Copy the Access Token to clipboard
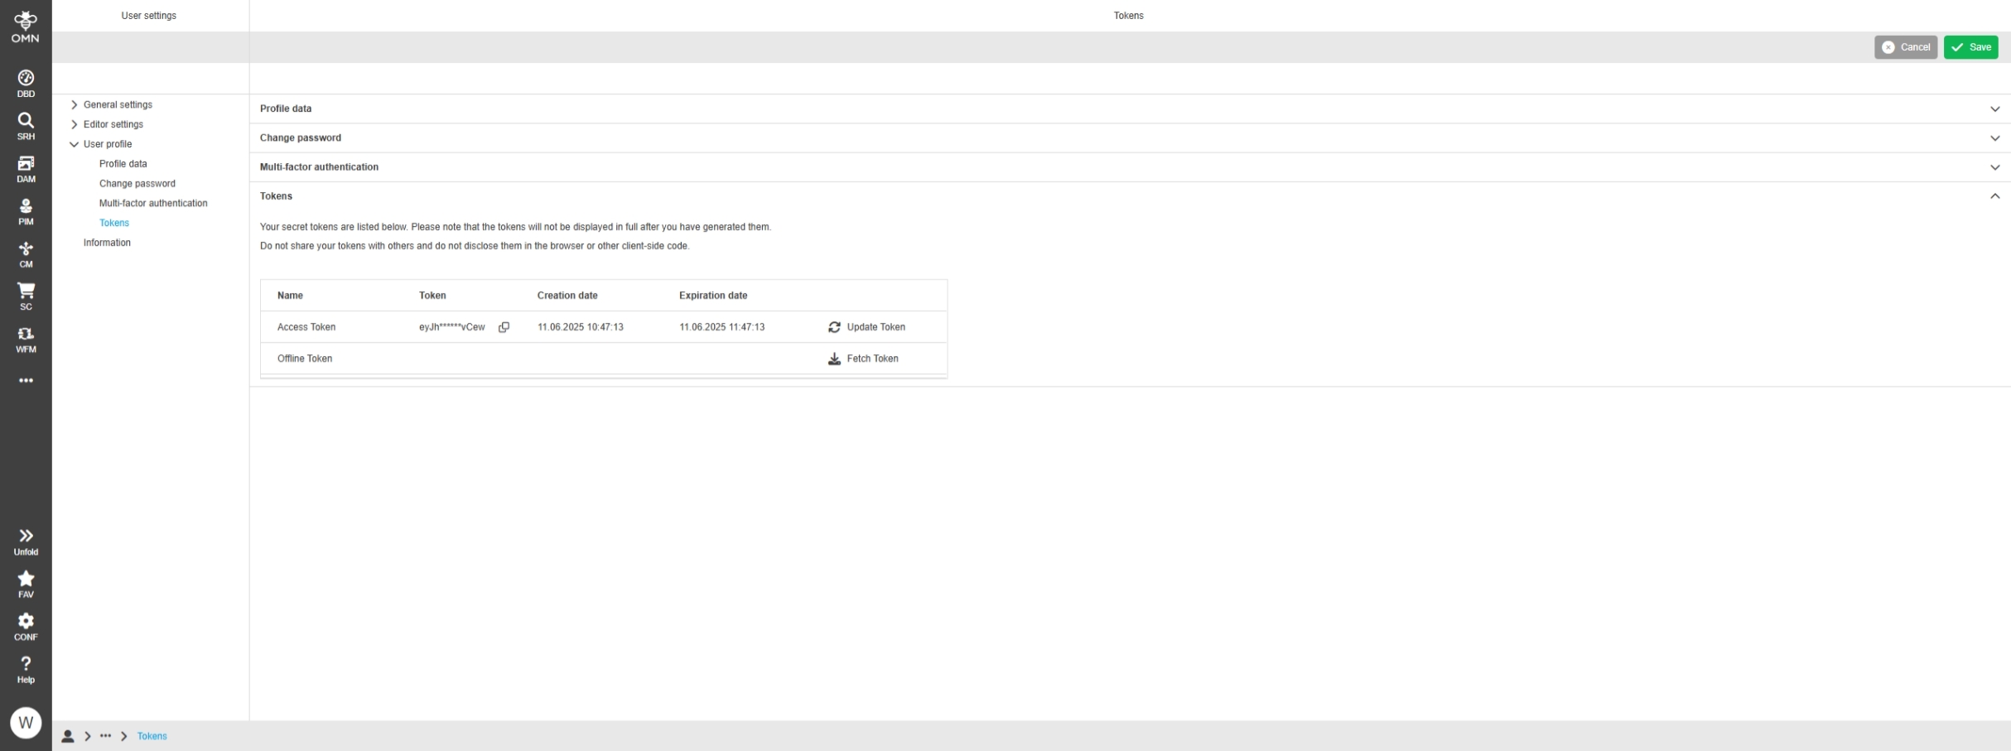 point(504,327)
